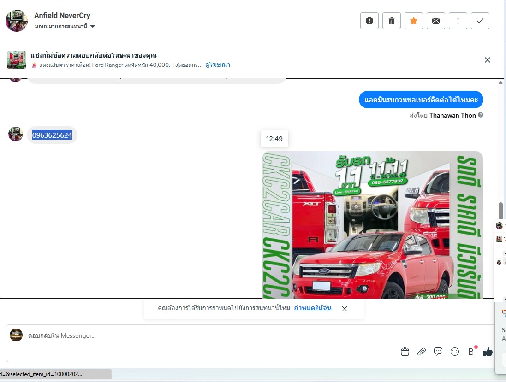Mark conversation as spam icon
Viewport: 506px width, 382px height.
click(x=369, y=21)
